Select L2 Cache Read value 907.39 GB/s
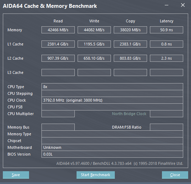Screen dimensions: 191x184 tap(58, 58)
